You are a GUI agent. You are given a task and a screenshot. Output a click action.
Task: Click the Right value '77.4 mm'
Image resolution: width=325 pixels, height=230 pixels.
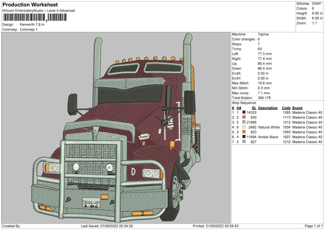coord(265,59)
